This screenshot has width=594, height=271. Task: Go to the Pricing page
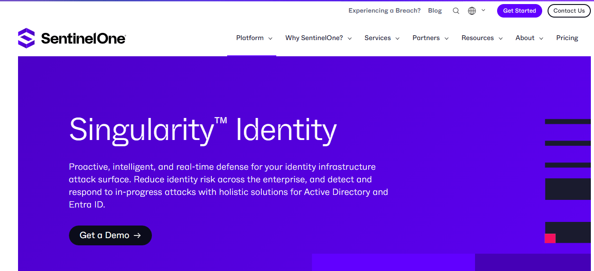[x=567, y=38]
